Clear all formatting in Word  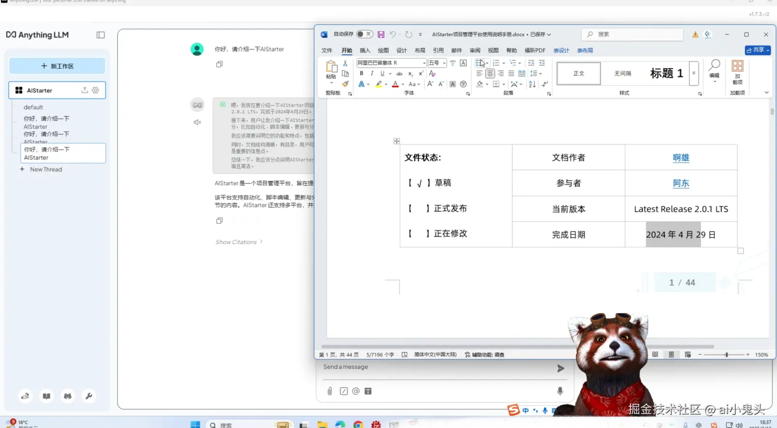point(432,74)
